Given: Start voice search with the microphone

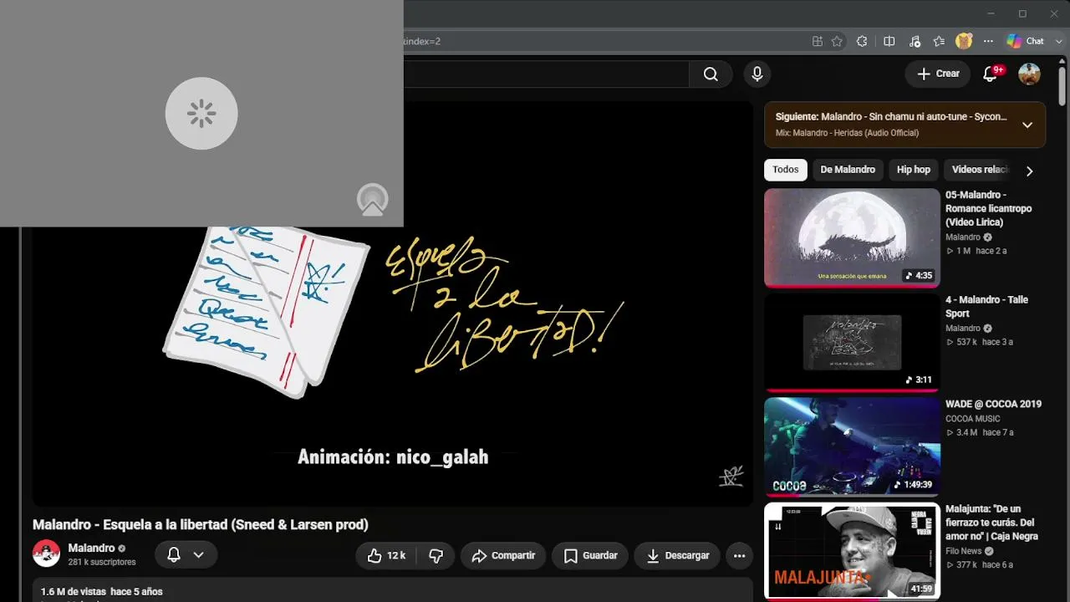Looking at the screenshot, I should click(x=757, y=74).
